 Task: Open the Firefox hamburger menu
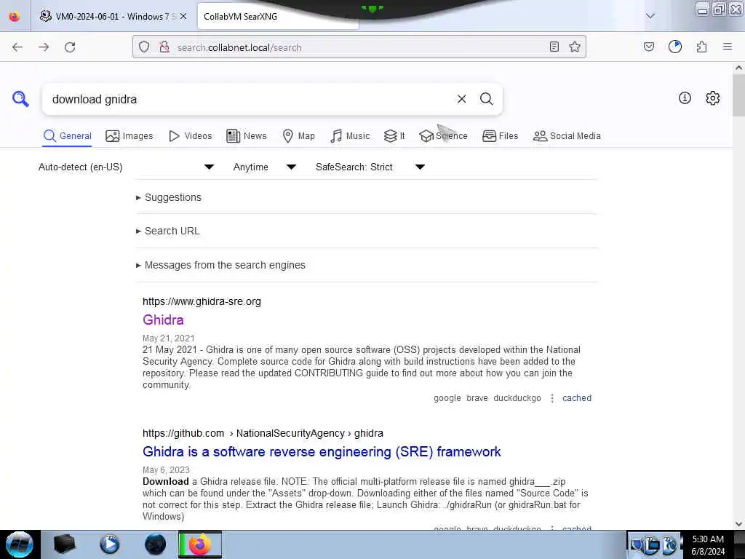[x=728, y=47]
